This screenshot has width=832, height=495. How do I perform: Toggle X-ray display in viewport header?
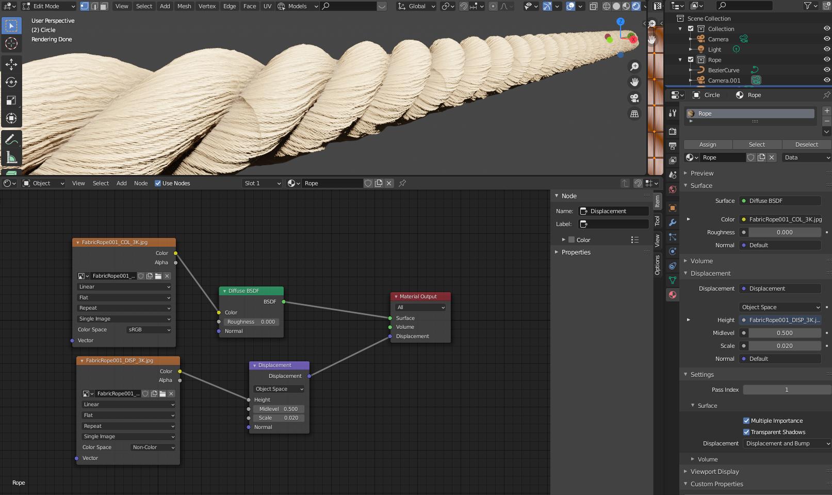click(x=594, y=6)
